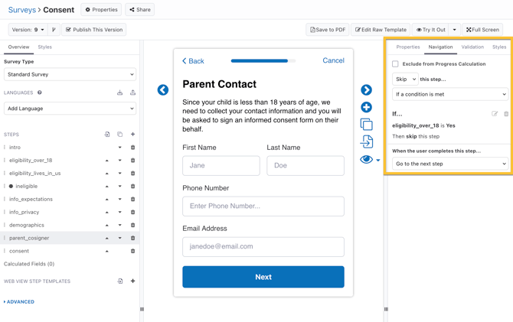Viewport: 513px width, 322px height.
Task: Open the 'If a condition is met' dropdown
Action: pyautogui.click(x=449, y=95)
